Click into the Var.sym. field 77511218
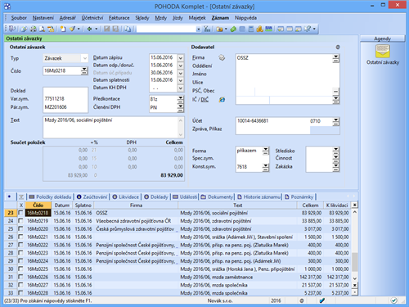Image resolution: width=409 pixels, height=307 pixels. coord(65,99)
